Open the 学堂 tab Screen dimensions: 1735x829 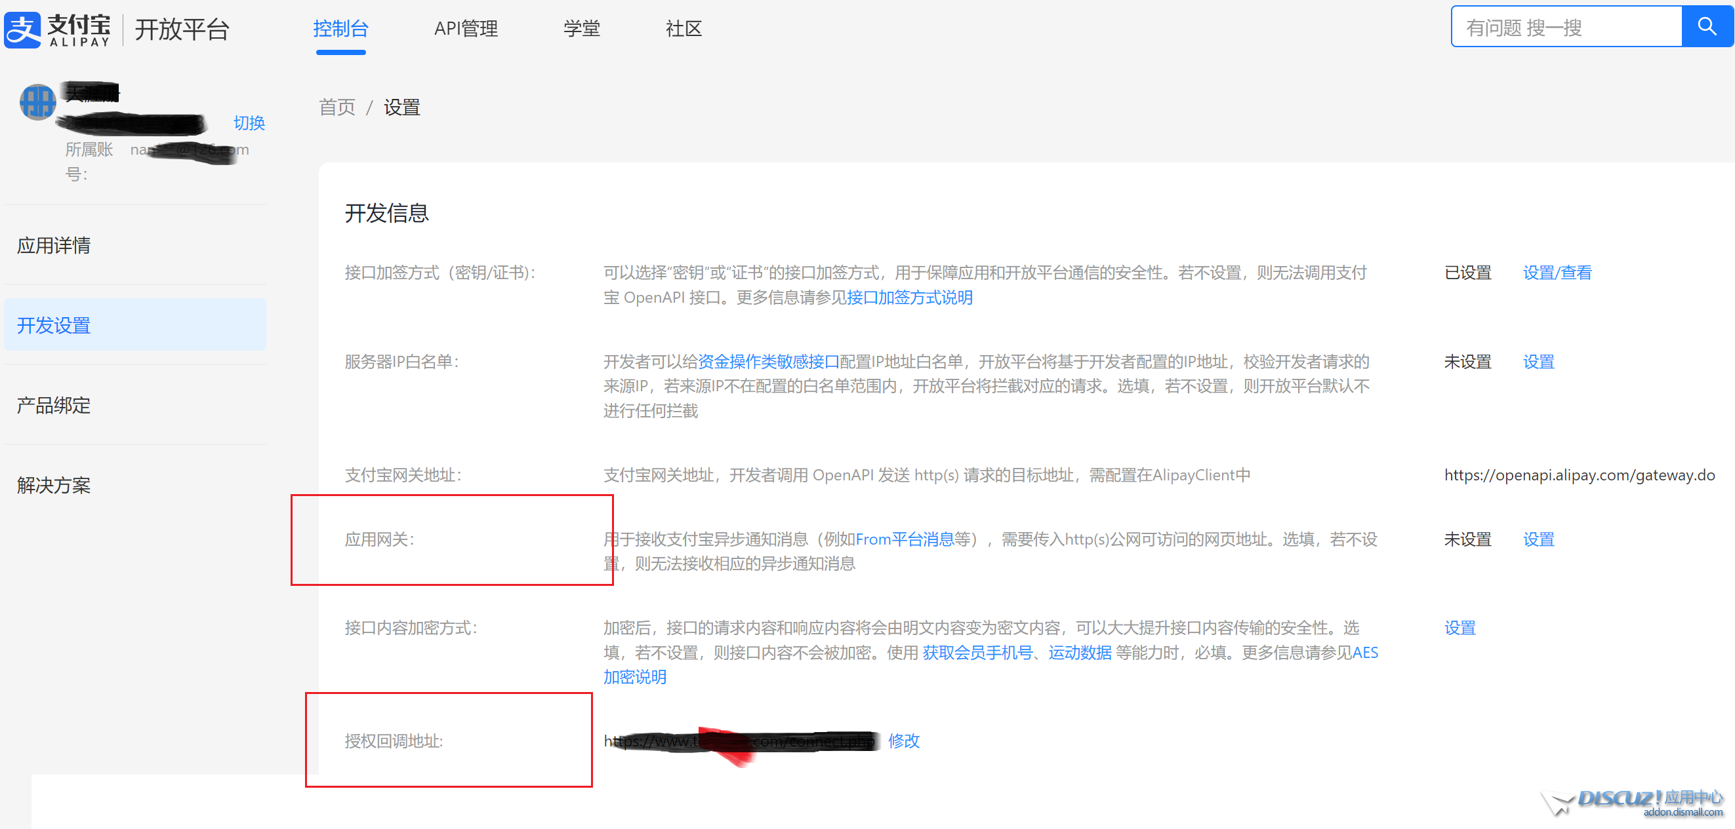pos(582,29)
